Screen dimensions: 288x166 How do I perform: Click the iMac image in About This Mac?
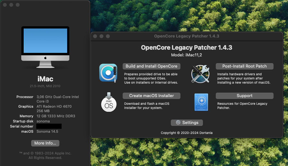45,47
